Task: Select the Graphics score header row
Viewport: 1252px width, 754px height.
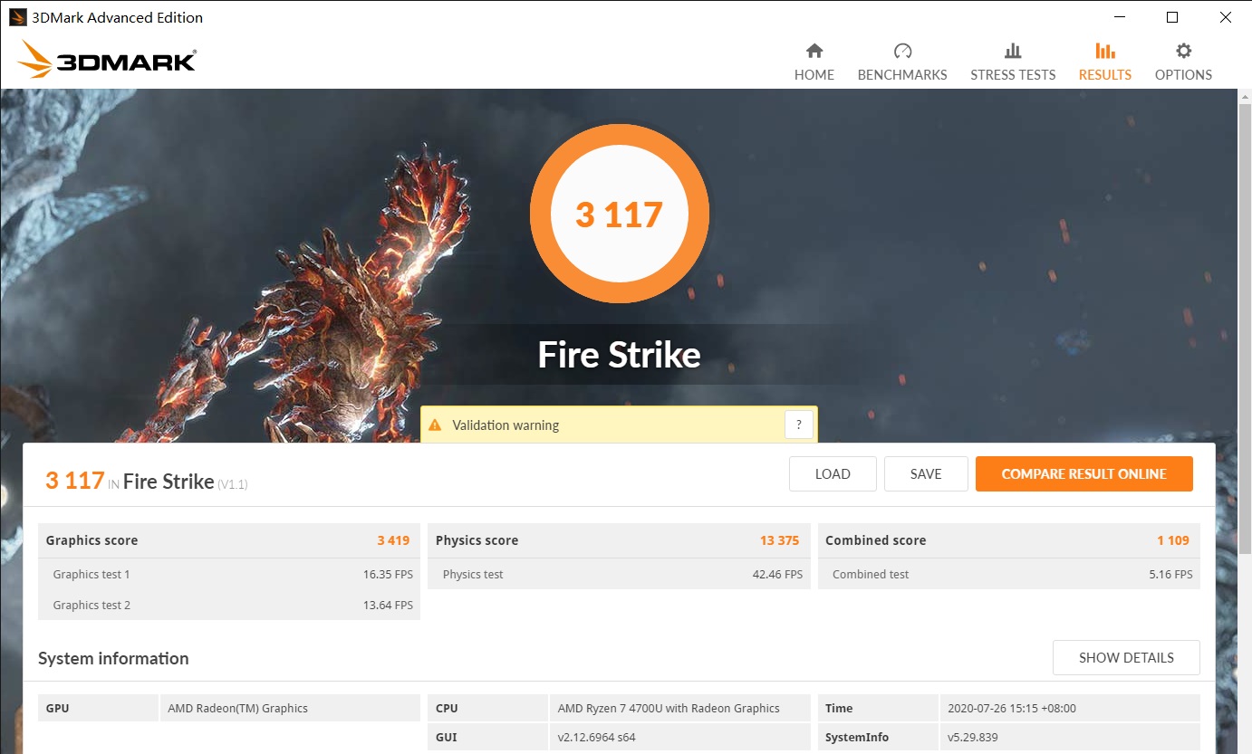Action: [228, 540]
